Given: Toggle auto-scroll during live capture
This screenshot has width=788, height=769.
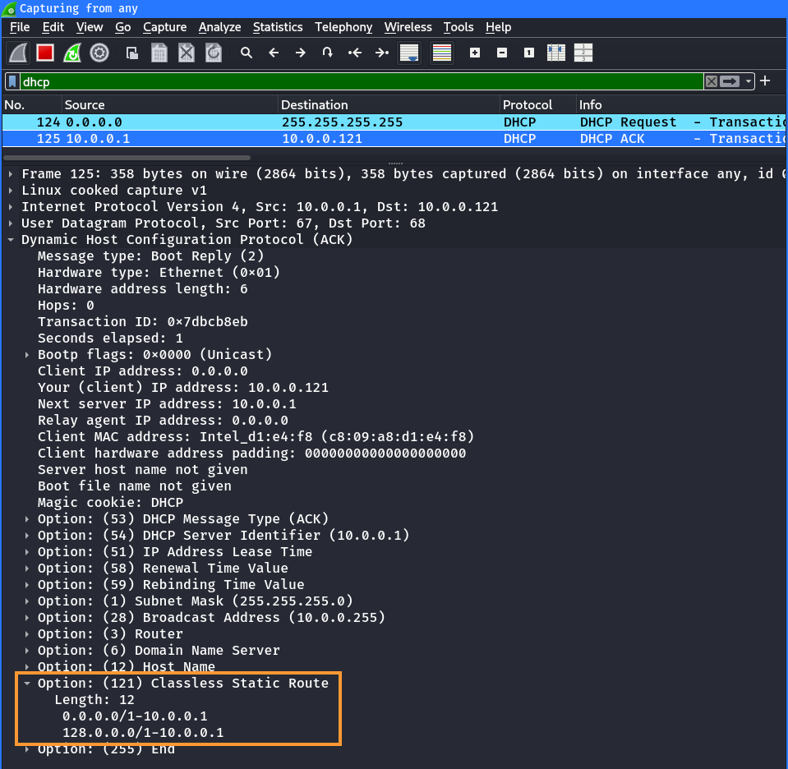Looking at the screenshot, I should [409, 53].
